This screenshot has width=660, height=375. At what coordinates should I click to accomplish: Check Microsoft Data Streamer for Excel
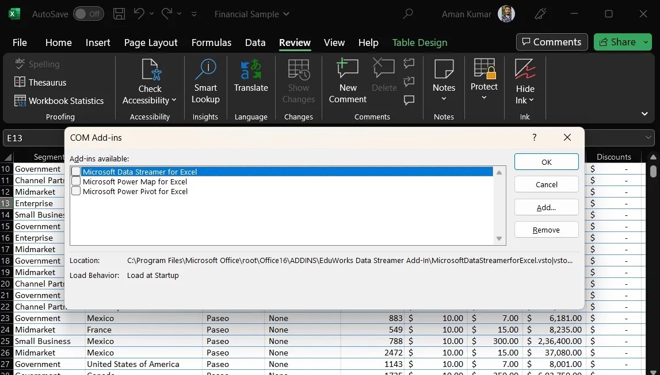click(x=76, y=171)
